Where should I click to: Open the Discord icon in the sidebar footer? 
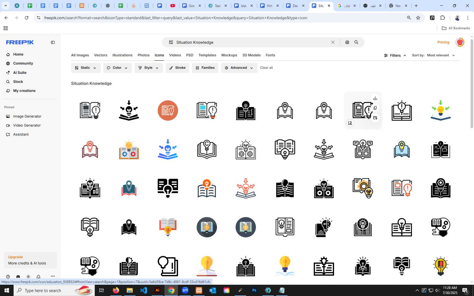pyautogui.click(x=18, y=277)
